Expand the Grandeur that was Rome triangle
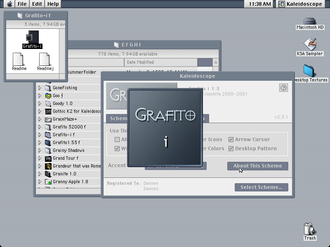 point(40,166)
